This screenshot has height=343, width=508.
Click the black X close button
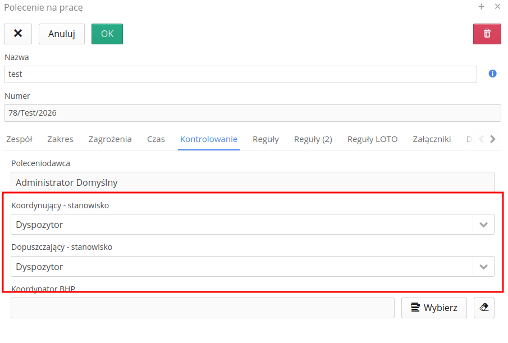[18, 34]
